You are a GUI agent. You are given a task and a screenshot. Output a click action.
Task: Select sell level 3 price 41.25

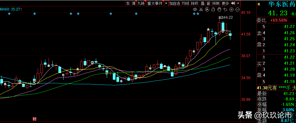[x=289, y=39]
